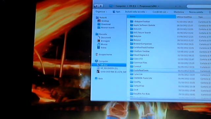Click the Apple Software Update folder icon

(x=132, y=25)
